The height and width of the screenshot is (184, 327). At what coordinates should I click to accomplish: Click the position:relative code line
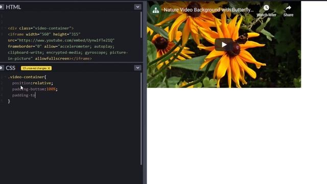[x=33, y=83]
